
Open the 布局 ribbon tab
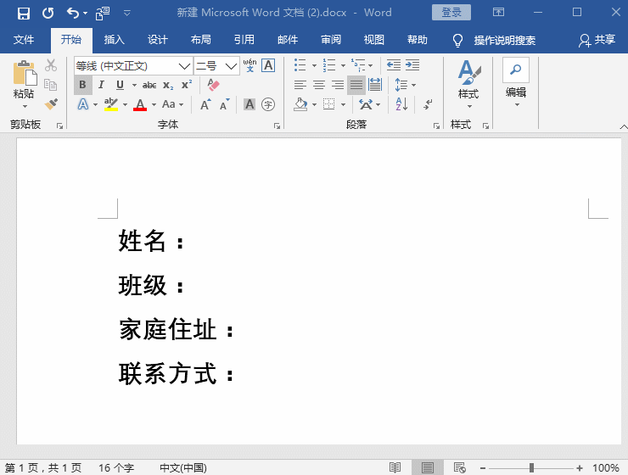coord(201,40)
